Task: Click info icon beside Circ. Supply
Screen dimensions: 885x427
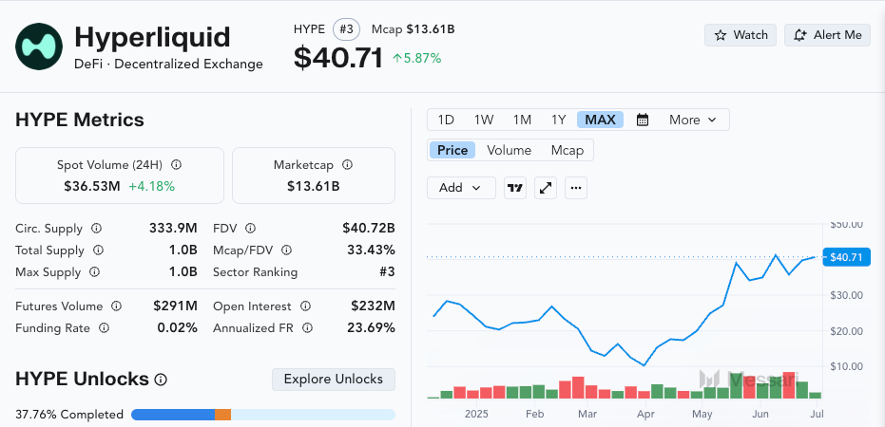Action: [x=97, y=229]
